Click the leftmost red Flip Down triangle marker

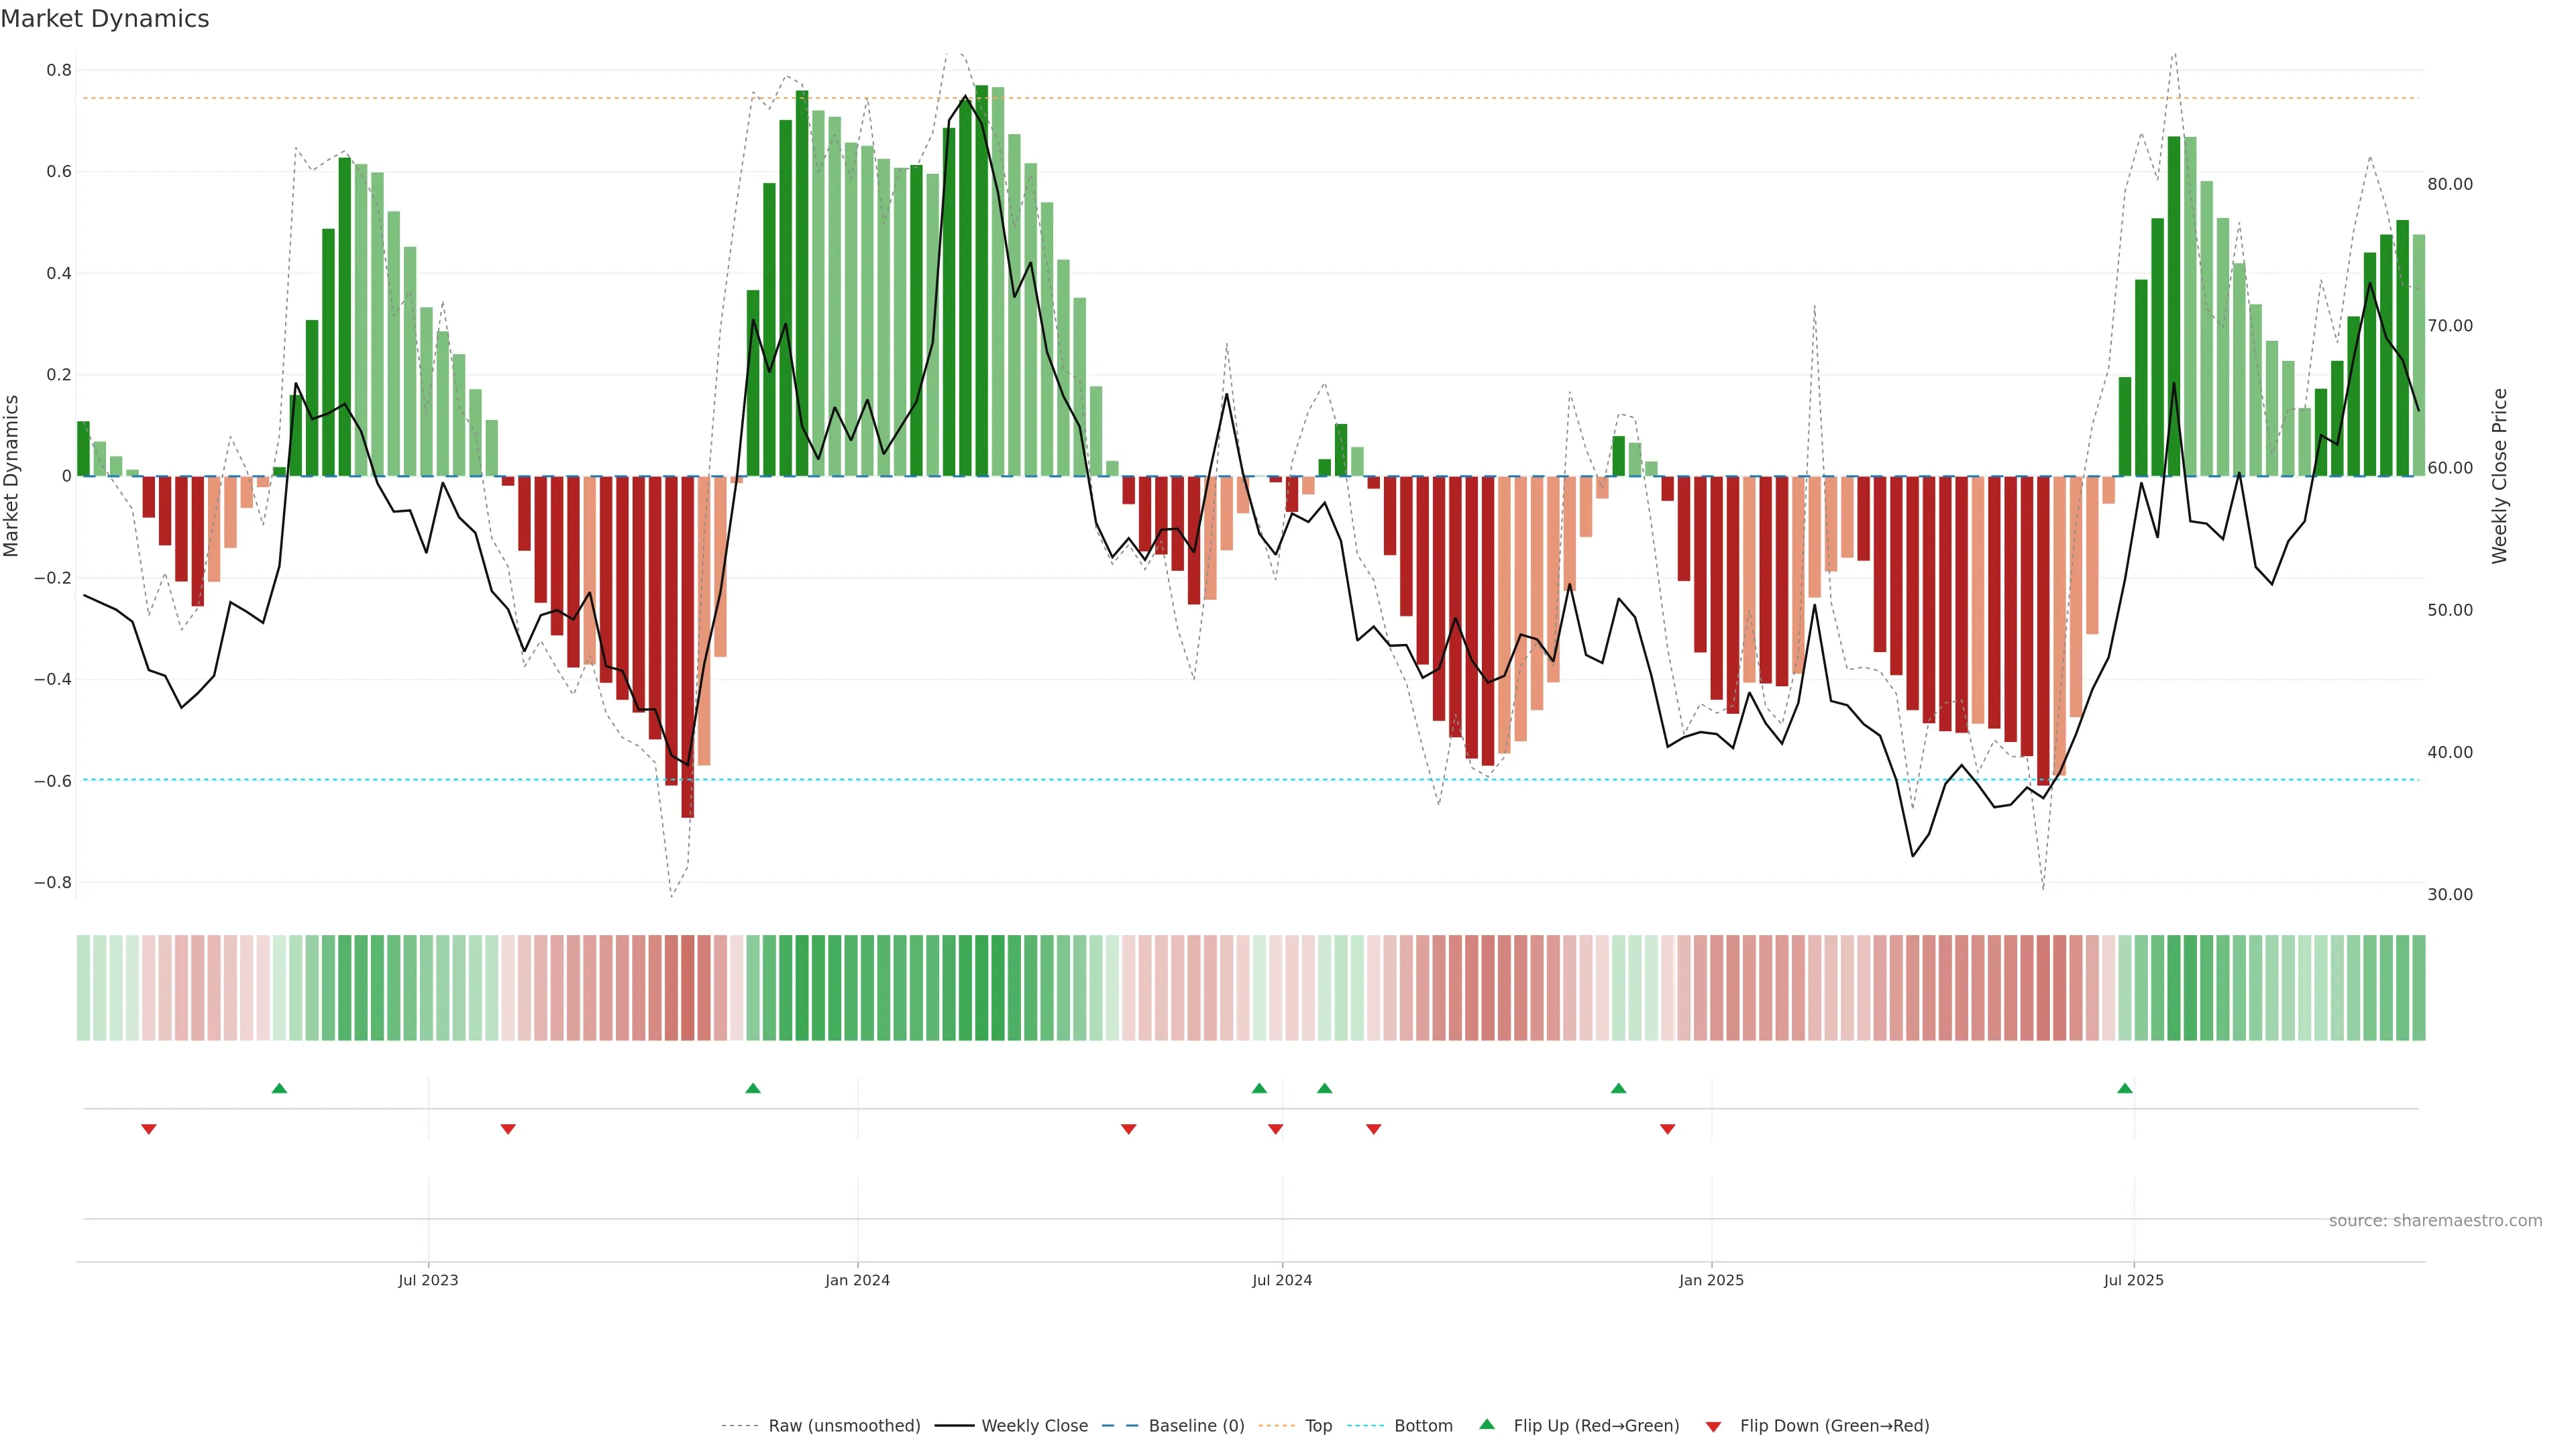pyautogui.click(x=149, y=1129)
